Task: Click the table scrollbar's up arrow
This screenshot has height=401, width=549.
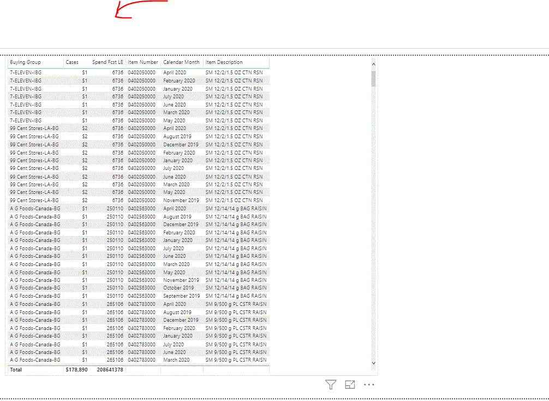Action: [373, 64]
